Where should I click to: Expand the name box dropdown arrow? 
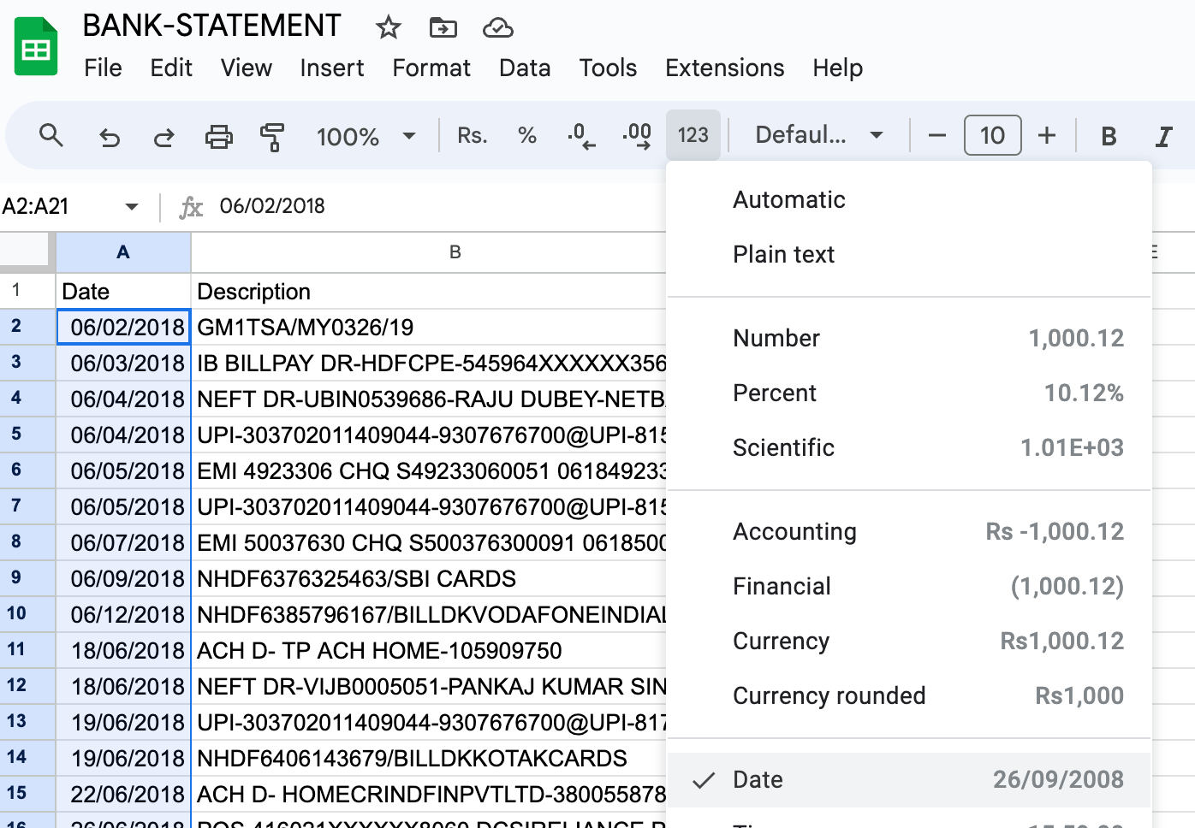click(x=132, y=206)
